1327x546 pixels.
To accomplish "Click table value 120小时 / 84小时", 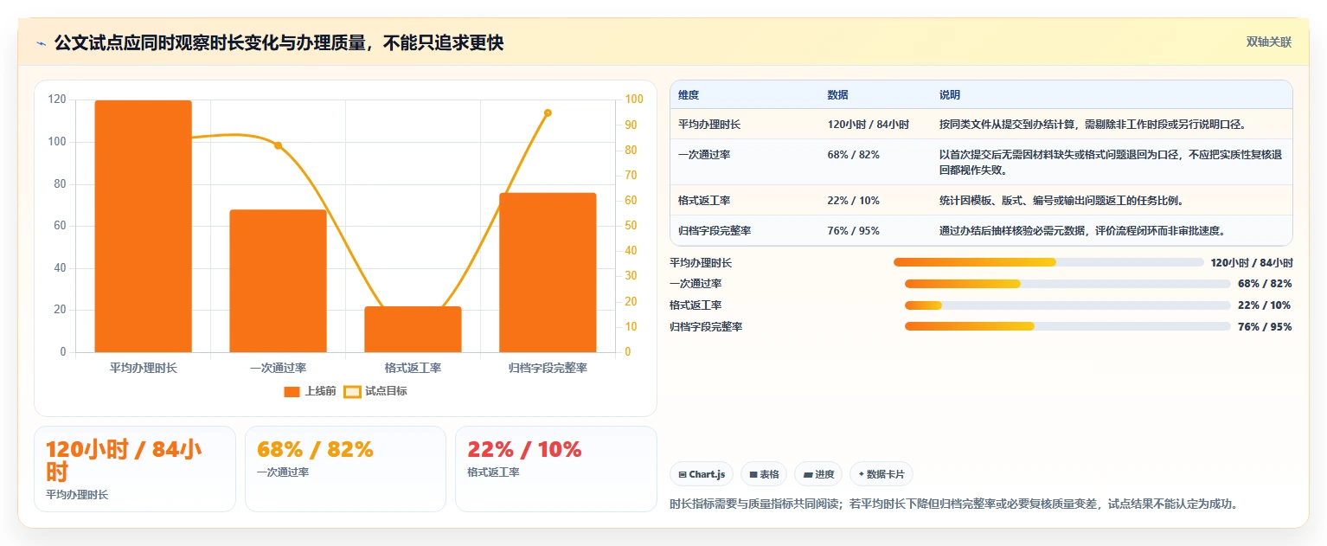I will click(869, 125).
